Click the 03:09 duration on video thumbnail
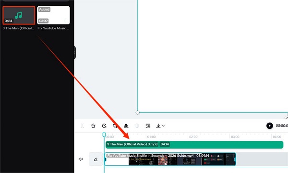288x173 pixels. pyautogui.click(x=43, y=21)
